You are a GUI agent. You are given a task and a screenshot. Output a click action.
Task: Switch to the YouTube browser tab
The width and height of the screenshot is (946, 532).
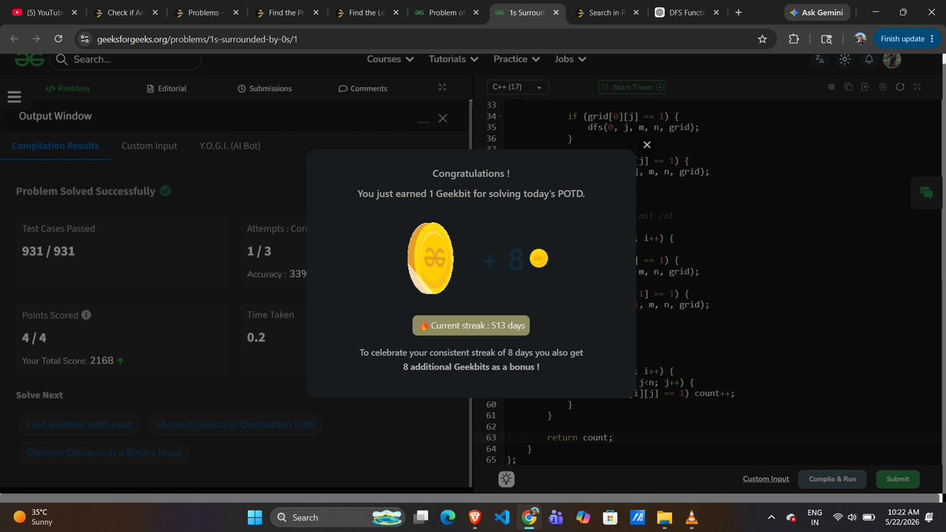43,13
